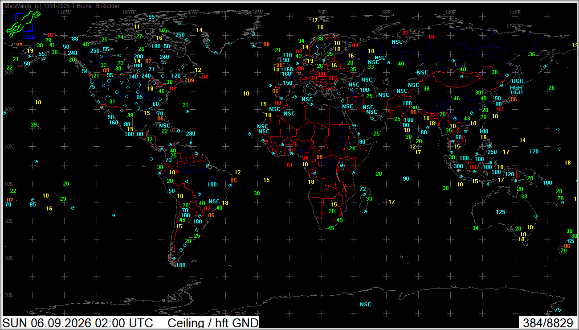
Task: Pick the 125 ceiling value in Australia
Action: (501, 212)
